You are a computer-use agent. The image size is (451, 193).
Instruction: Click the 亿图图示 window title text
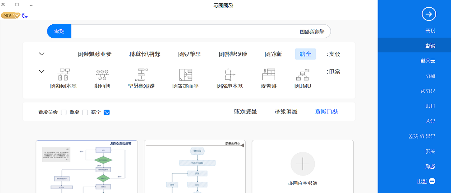223,6
